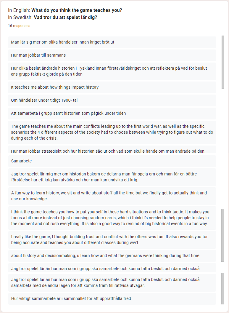Click response starting 'A fun way to learn history'
Image resolution: width=229 pixels, height=313 pixels.
pos(112,196)
